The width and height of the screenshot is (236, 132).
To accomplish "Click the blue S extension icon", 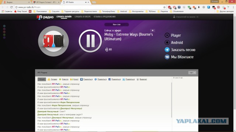I will (209, 7).
